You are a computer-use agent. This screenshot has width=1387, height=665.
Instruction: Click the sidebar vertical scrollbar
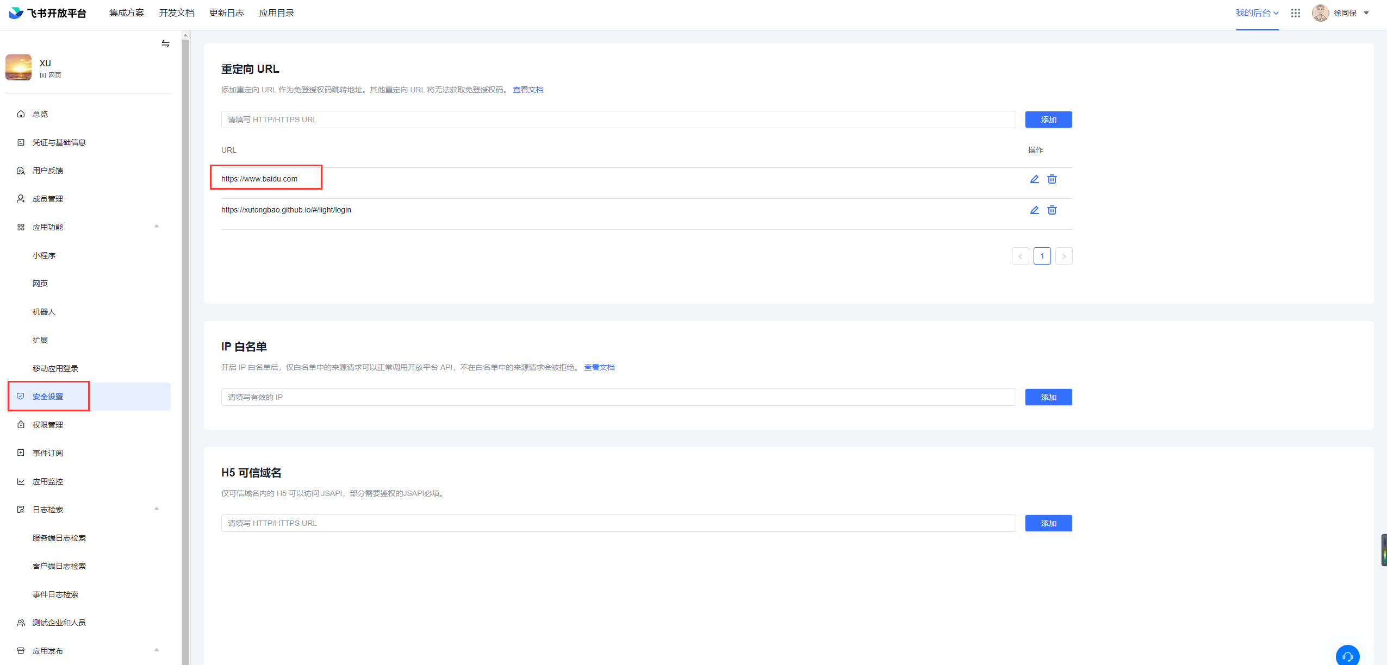[185, 348]
